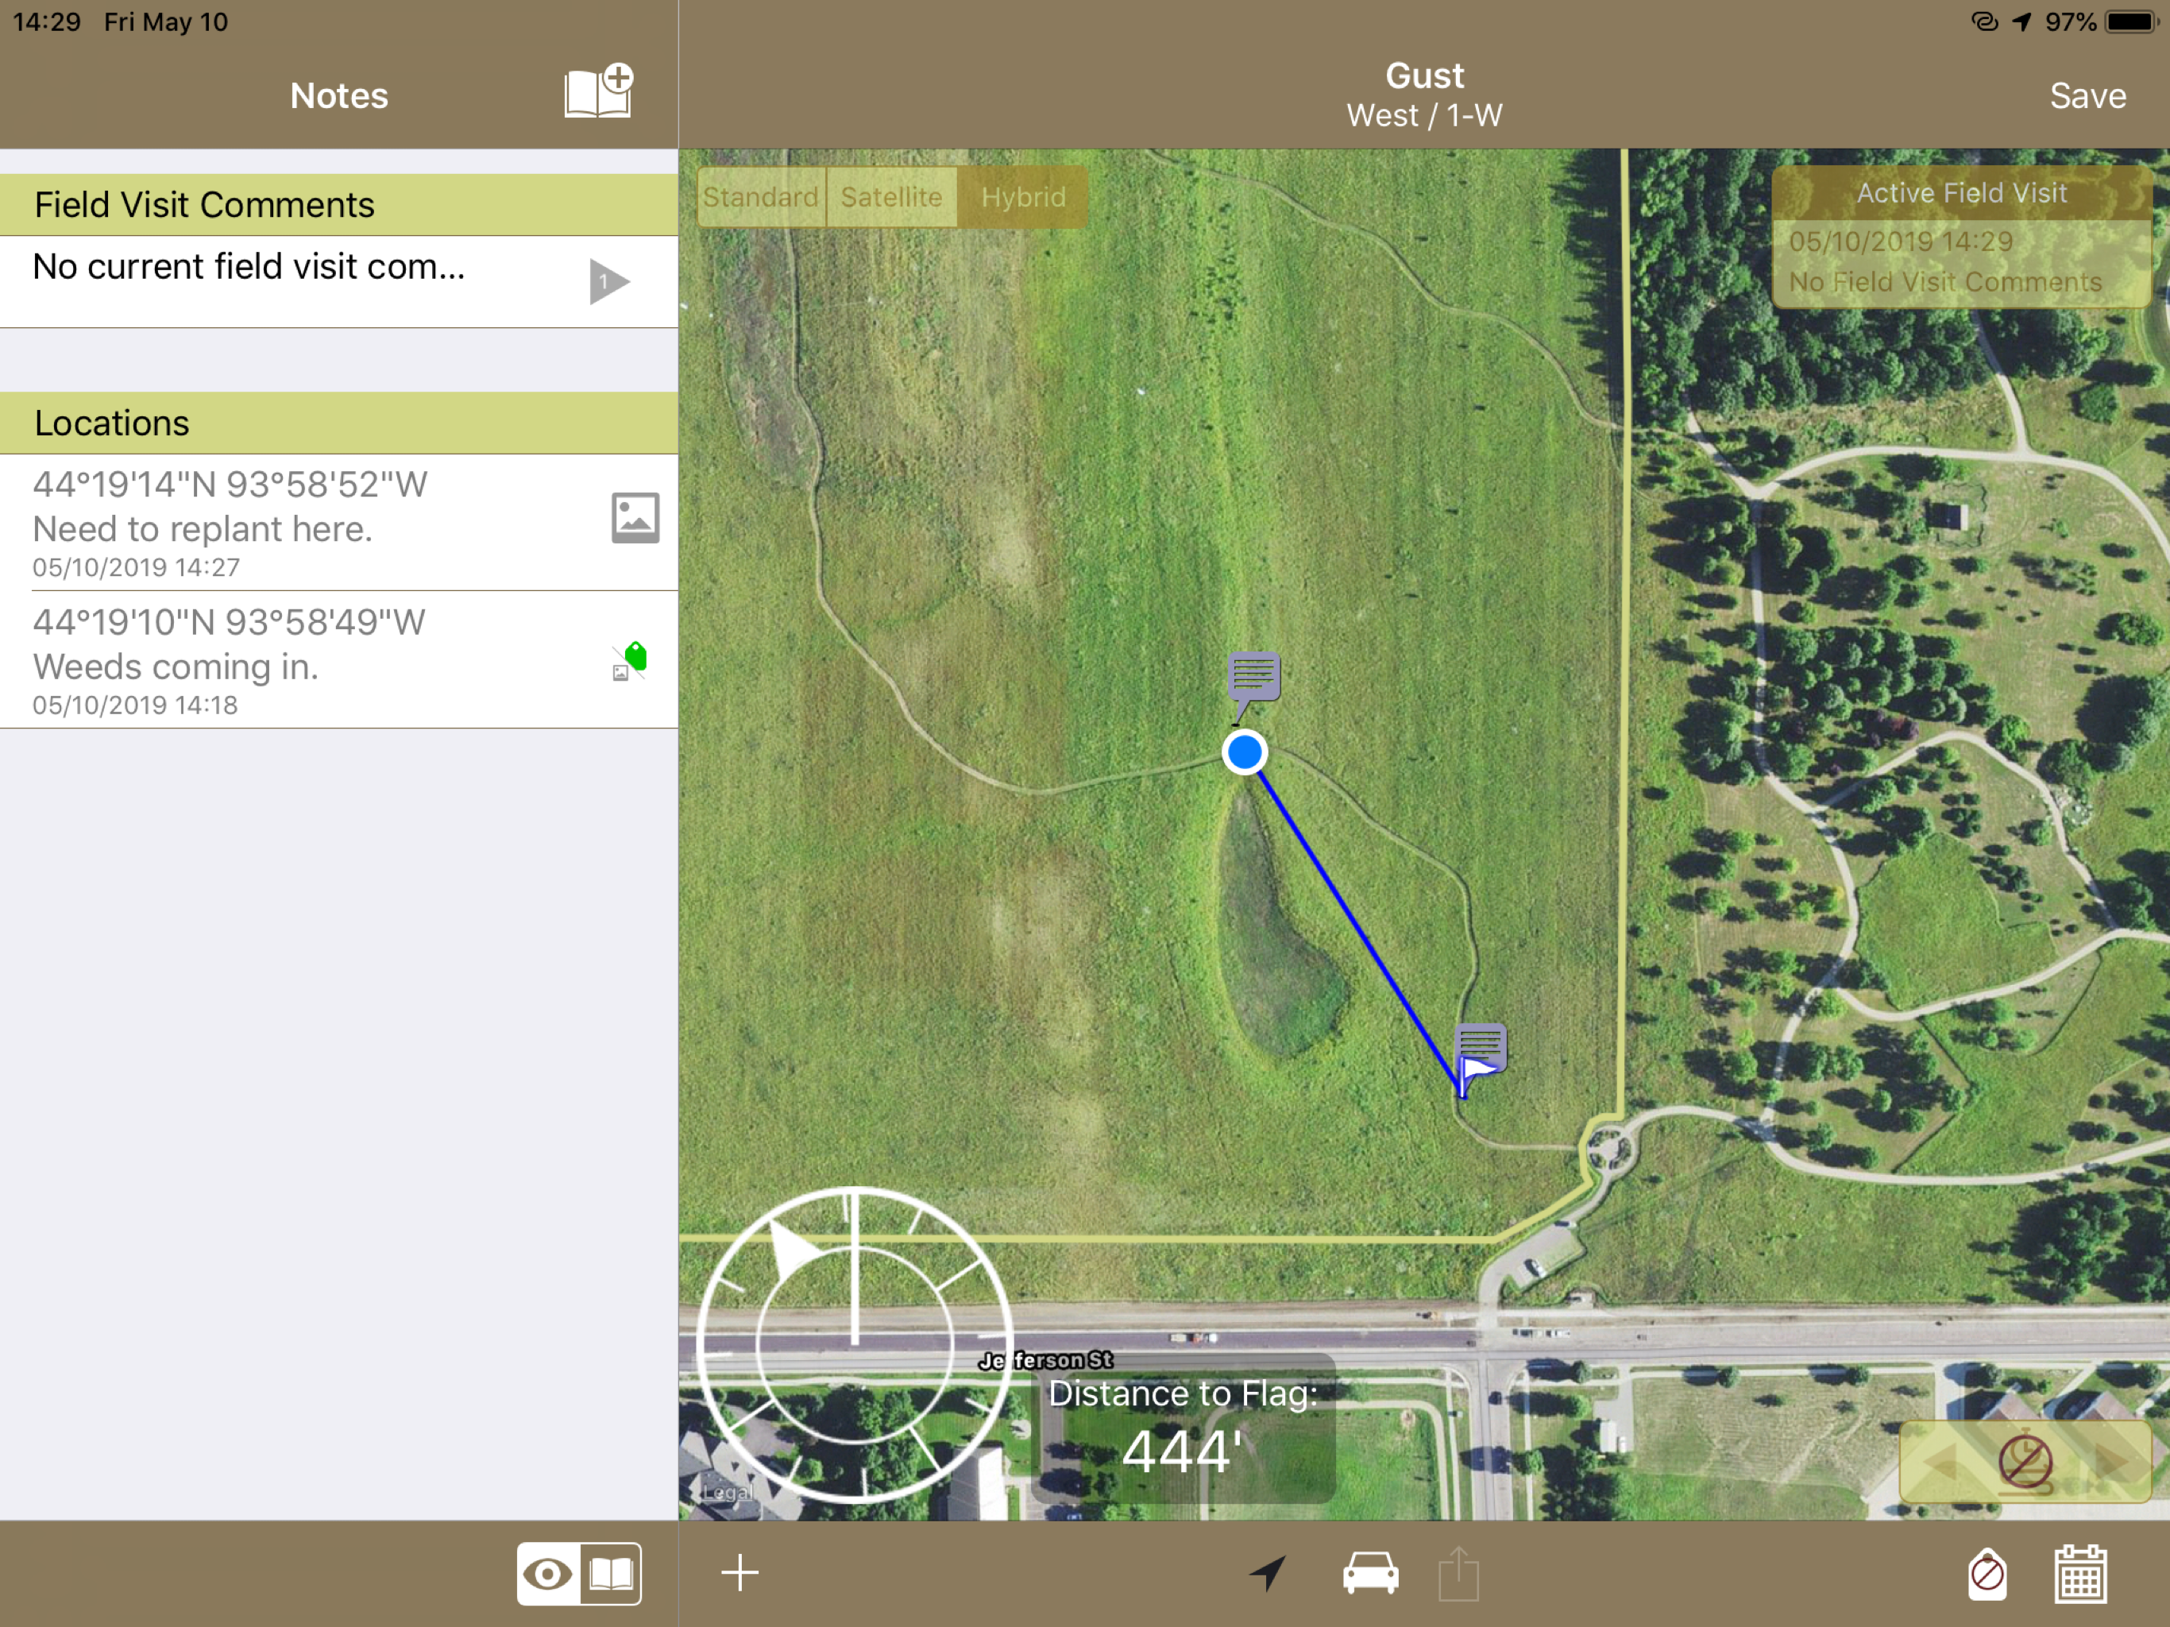This screenshot has width=2170, height=1627.
Task: Tap the stopwatch timer icon in toolbar
Action: click(x=1987, y=1574)
